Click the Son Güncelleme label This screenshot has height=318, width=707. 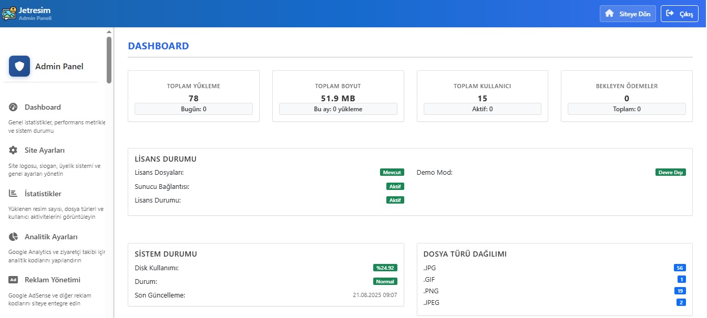(x=160, y=295)
